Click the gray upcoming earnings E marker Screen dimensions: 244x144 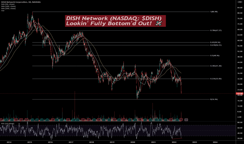(x=186, y=120)
